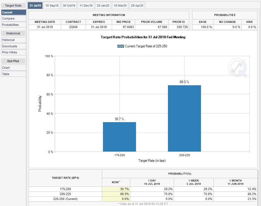Click the legend swatch for Current Target Rate
Image resolution: width=261 pixels, height=206 pixels.
tap(120, 46)
